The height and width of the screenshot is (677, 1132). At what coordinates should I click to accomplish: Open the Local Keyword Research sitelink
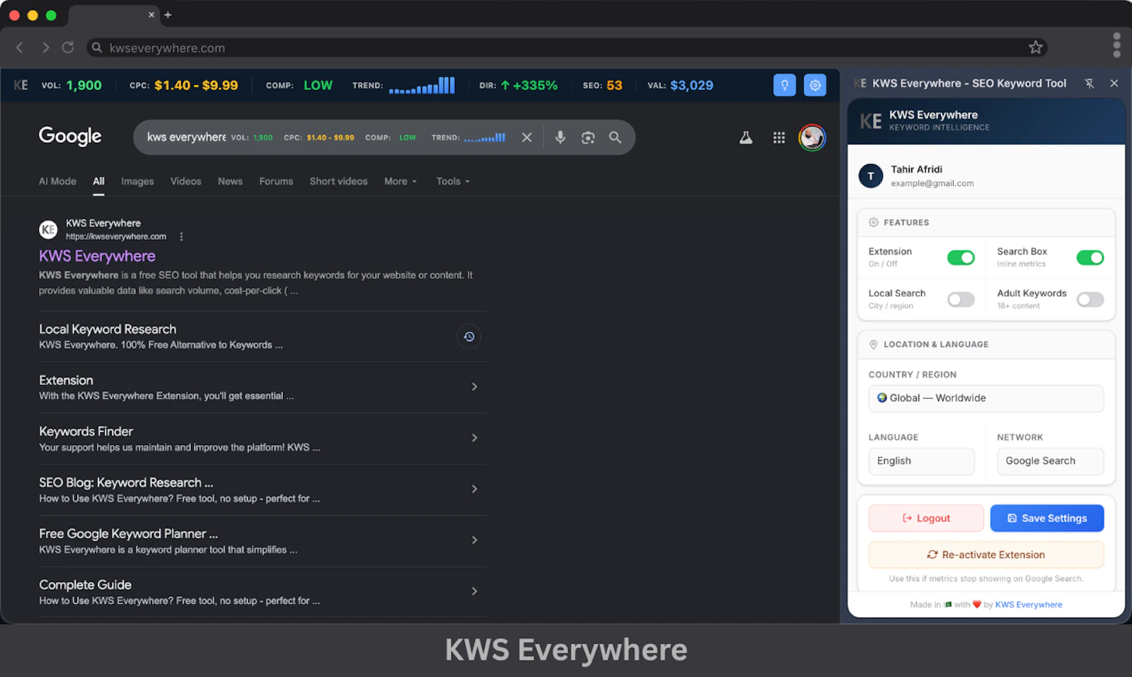(x=108, y=329)
